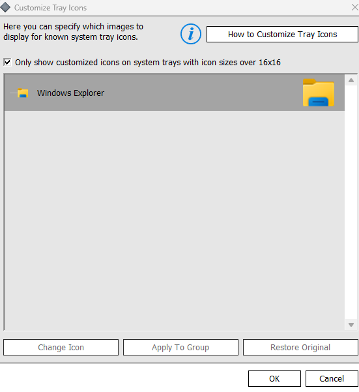This screenshot has height=392, width=359.
Task: Click the diamond app icon in title bar
Action: (x=5, y=7)
